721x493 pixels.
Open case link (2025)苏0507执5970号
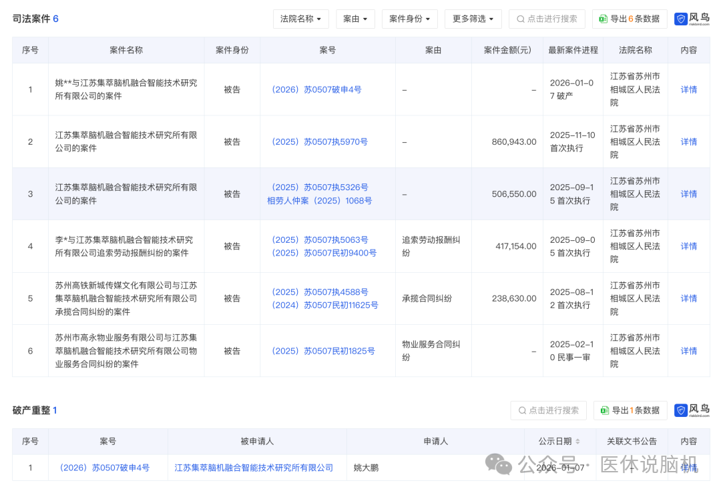318,141
